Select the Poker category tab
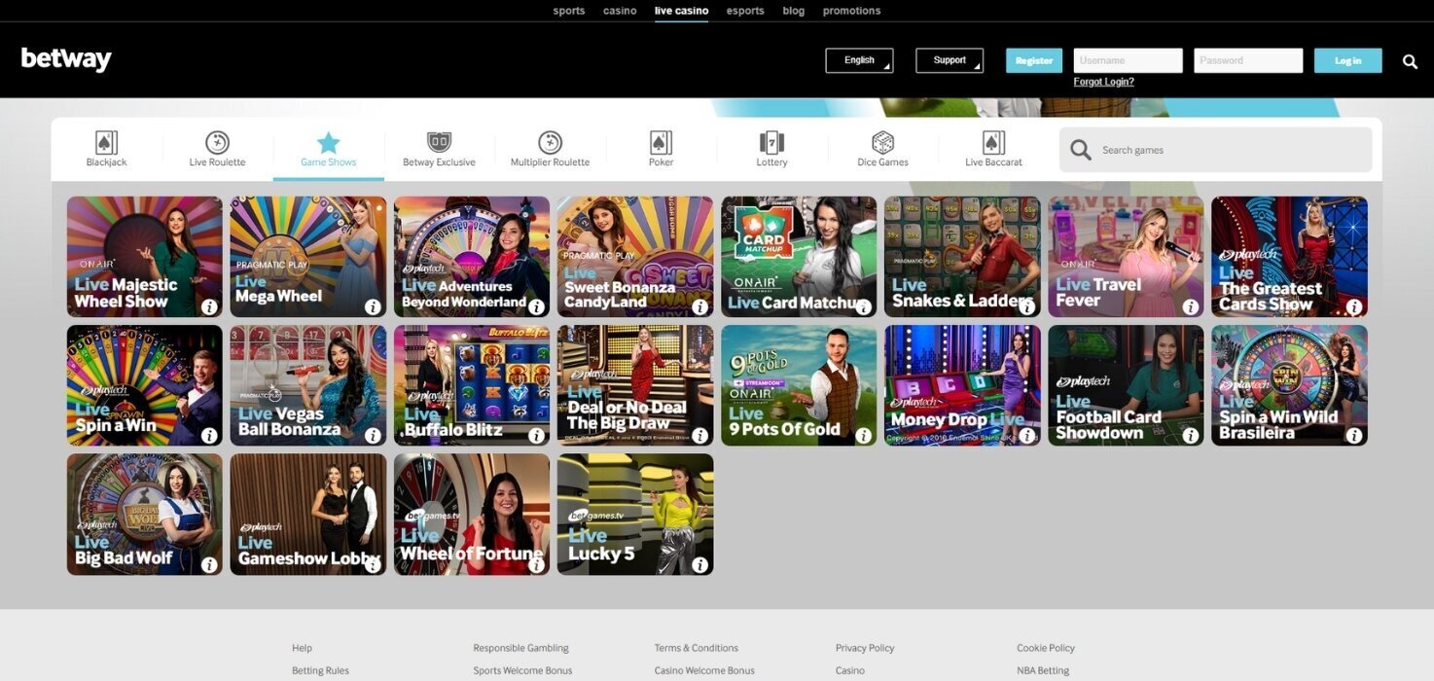1434x681 pixels. 661,149
